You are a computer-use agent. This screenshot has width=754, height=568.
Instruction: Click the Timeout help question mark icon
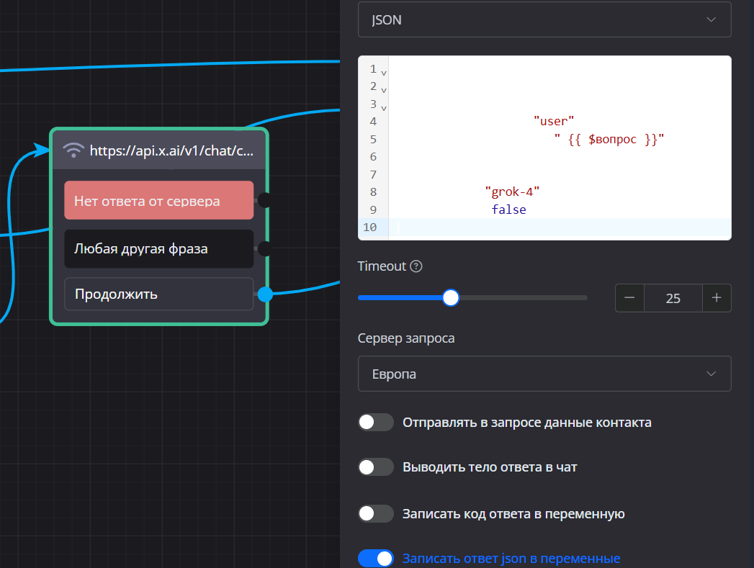point(416,266)
